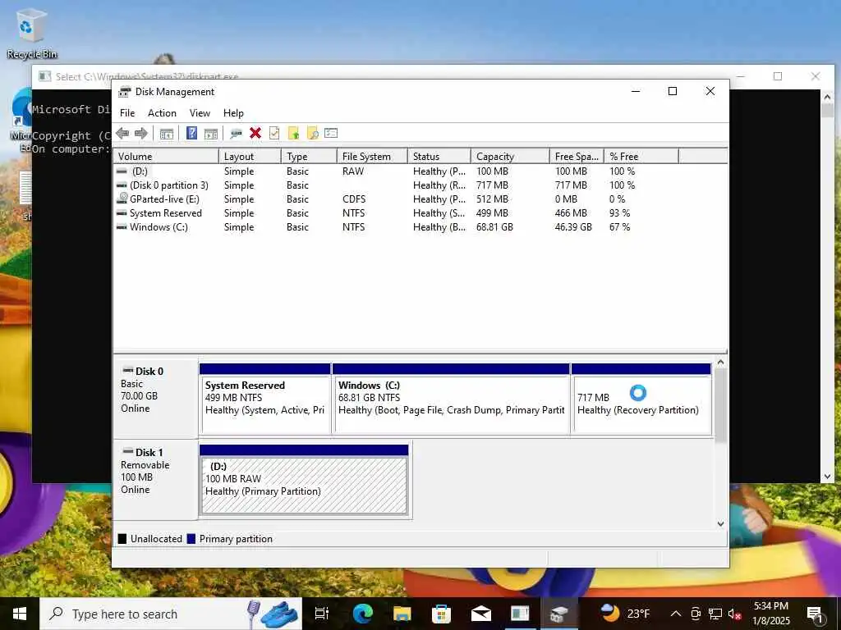Screen dimensions: 841x630
Task: Sort by the File System column header
Action: tap(372, 157)
